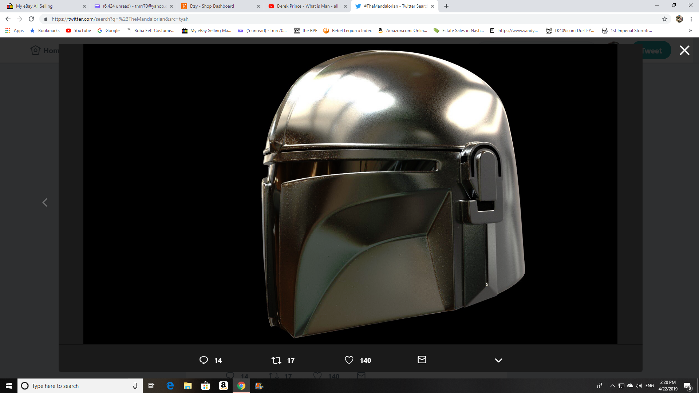Viewport: 699px width, 393px height.
Task: Open the volume speaker control
Action: click(x=639, y=386)
